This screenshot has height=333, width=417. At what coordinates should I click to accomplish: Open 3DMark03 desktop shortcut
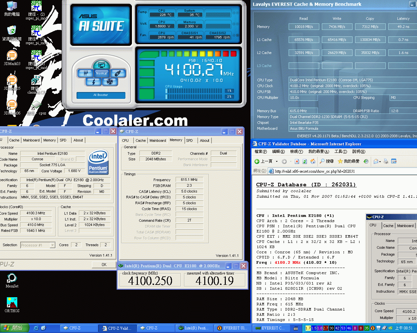[12, 58]
